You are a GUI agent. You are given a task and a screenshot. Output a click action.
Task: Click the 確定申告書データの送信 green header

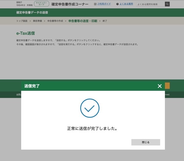pos(92,13)
